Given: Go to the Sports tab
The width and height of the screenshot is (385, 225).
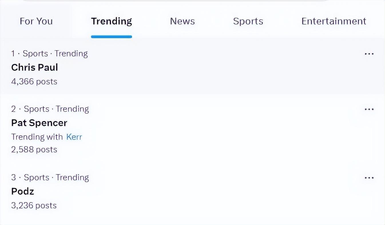Looking at the screenshot, I should pyautogui.click(x=248, y=21).
